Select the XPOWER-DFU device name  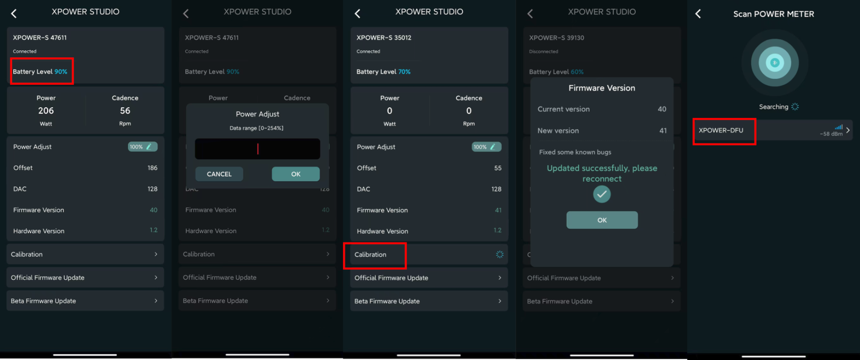coord(721,130)
